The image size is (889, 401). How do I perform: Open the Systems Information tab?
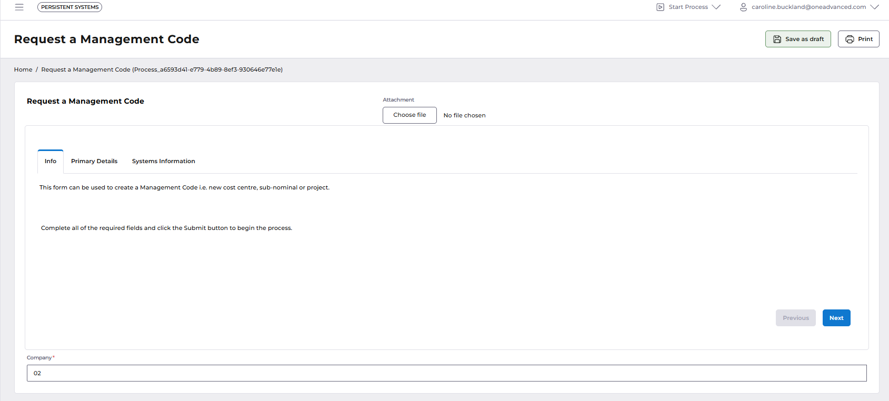click(163, 162)
